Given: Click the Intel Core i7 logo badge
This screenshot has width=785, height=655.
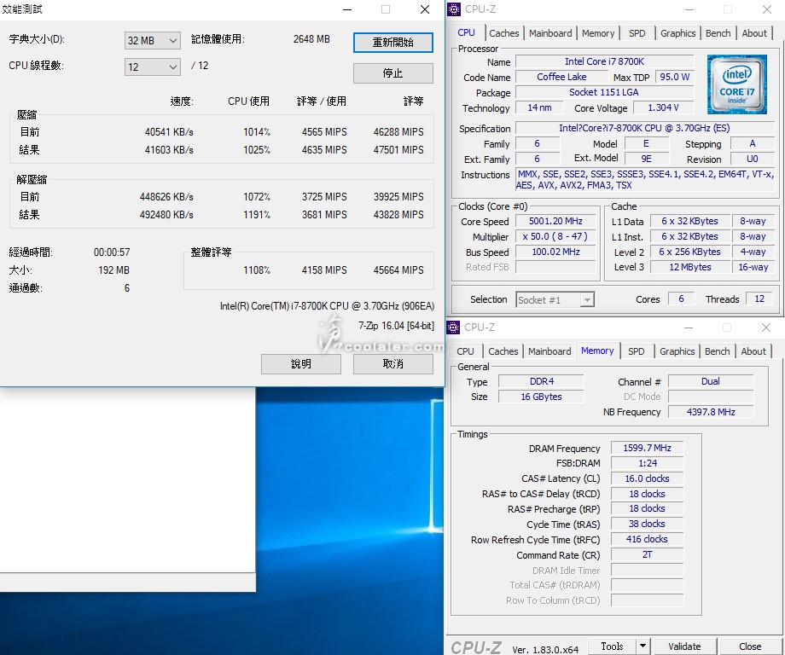Looking at the screenshot, I should tap(736, 84).
